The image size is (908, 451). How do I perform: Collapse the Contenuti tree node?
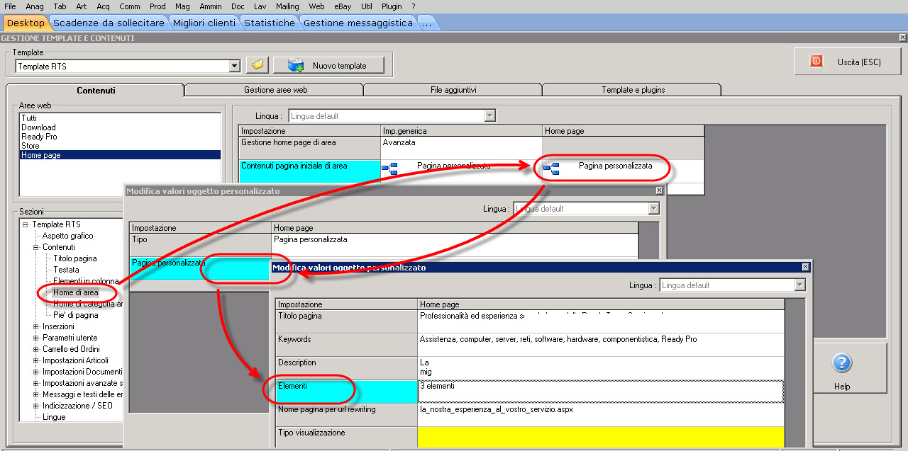[36, 247]
